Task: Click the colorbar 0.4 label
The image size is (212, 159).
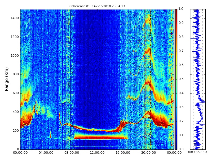Action: pyautogui.click(x=181, y=93)
